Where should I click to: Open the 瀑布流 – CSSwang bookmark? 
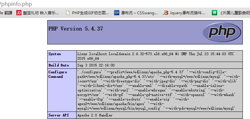coord(139,13)
